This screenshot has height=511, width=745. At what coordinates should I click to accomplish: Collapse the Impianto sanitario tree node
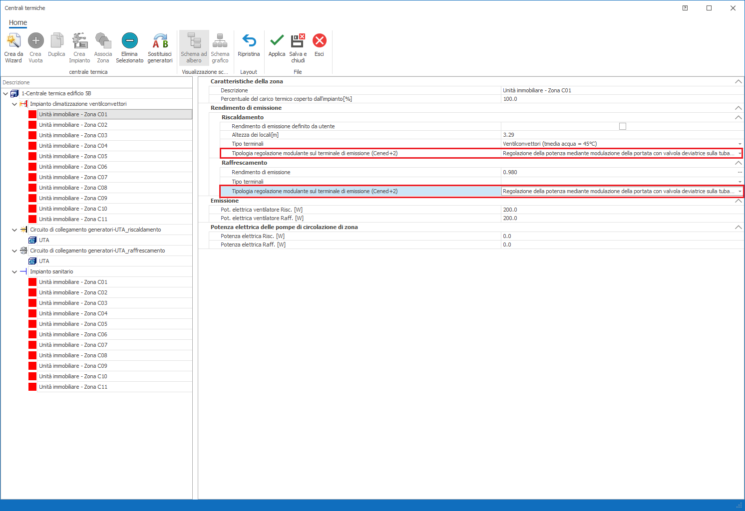click(14, 271)
